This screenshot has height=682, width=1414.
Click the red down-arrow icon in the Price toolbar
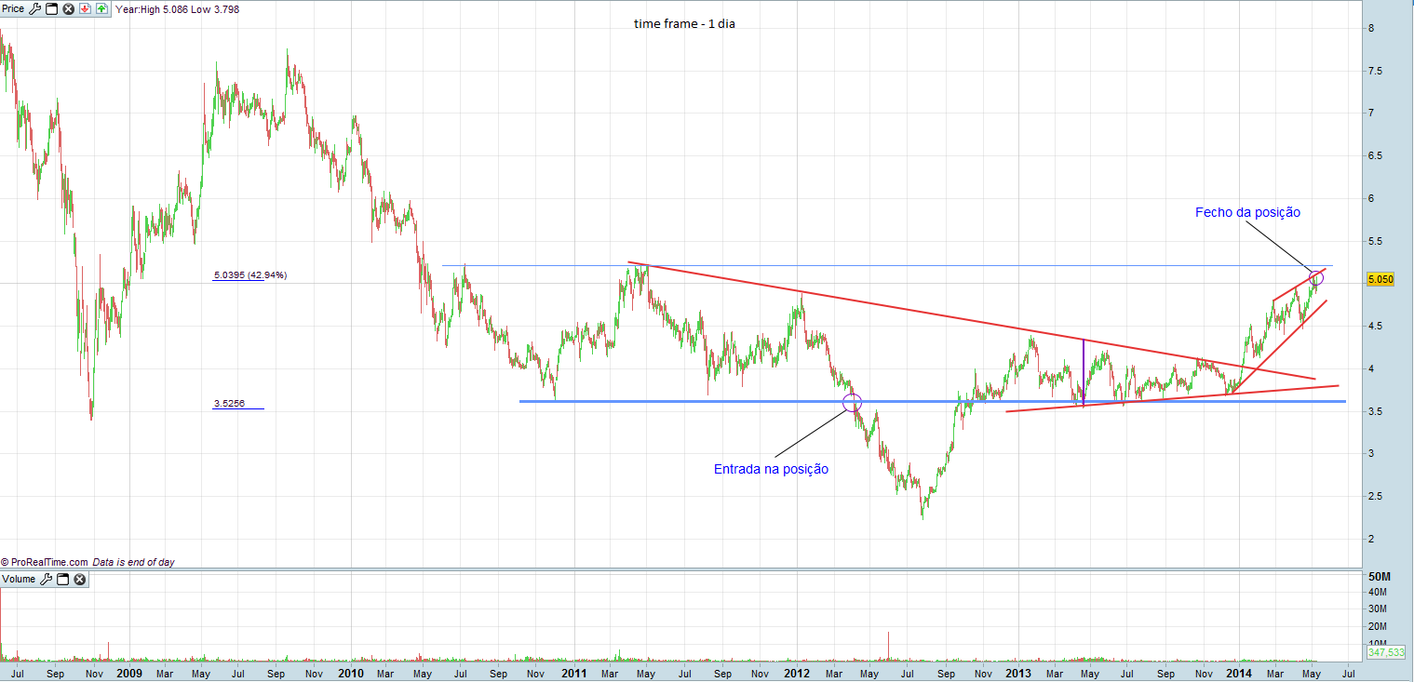coord(84,8)
